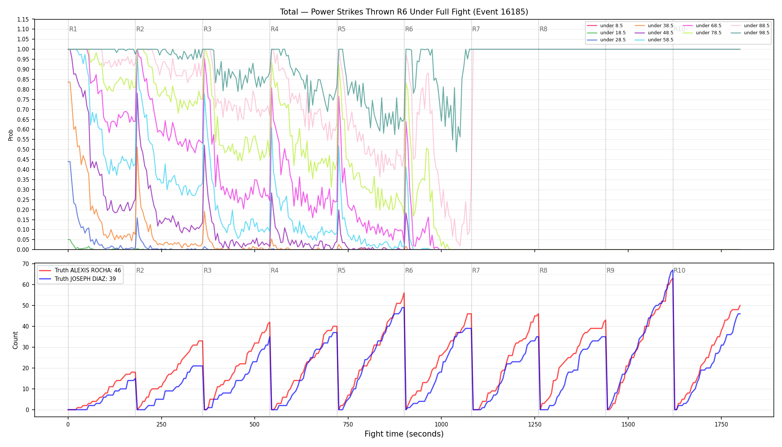The image size is (782, 447).
Task: Click the cyan line sample beside 'under 58.5'
Action: coord(640,40)
